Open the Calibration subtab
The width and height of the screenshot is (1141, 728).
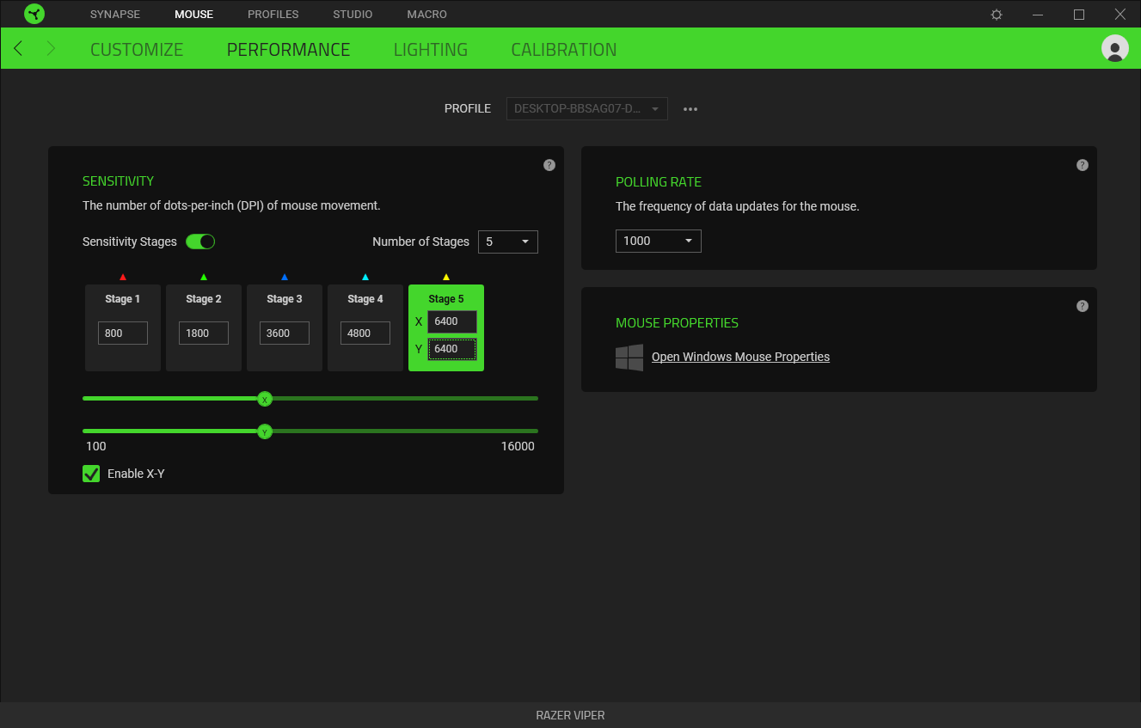click(x=564, y=50)
